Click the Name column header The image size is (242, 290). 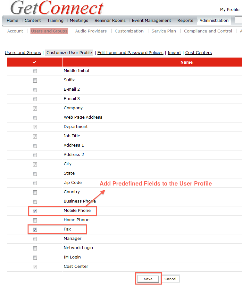pyautogui.click(x=186, y=62)
